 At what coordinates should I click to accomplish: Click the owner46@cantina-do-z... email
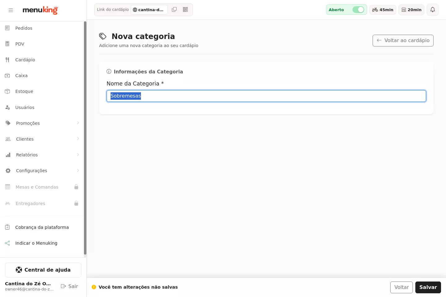click(29, 289)
